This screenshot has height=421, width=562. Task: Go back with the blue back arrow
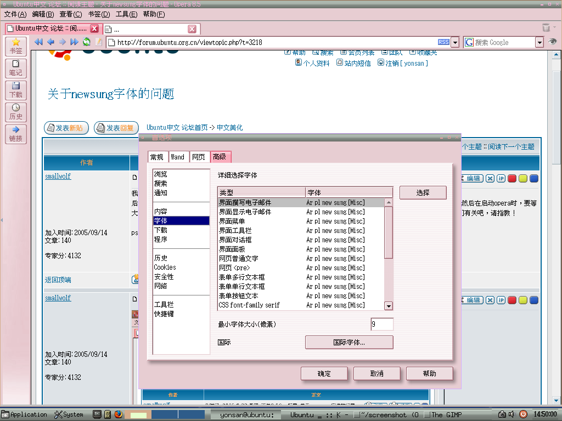[51, 42]
